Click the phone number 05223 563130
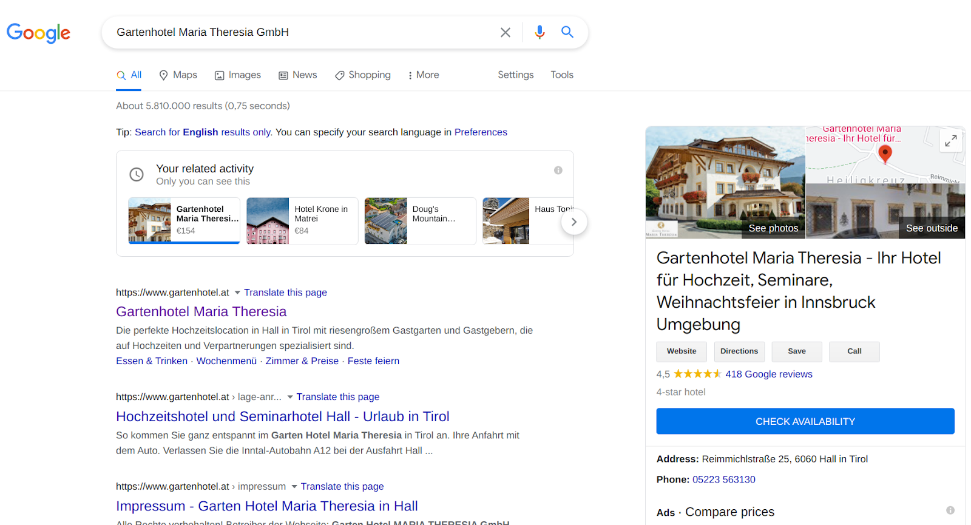The width and height of the screenshot is (971, 525). tap(724, 479)
